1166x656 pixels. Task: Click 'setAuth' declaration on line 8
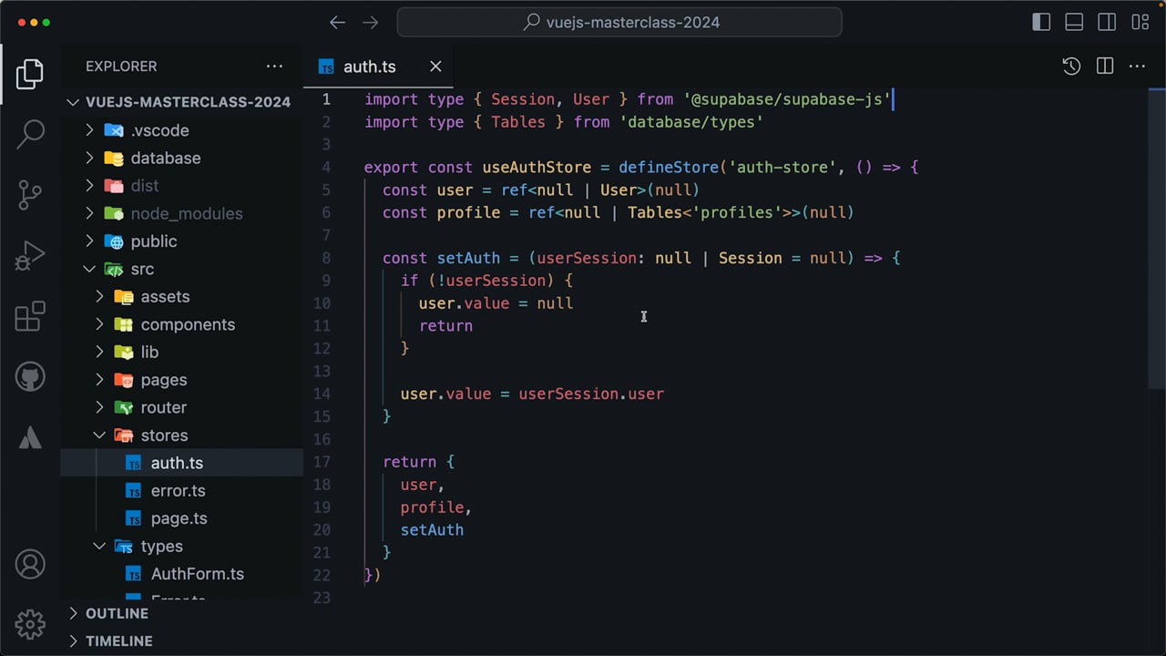(x=468, y=258)
